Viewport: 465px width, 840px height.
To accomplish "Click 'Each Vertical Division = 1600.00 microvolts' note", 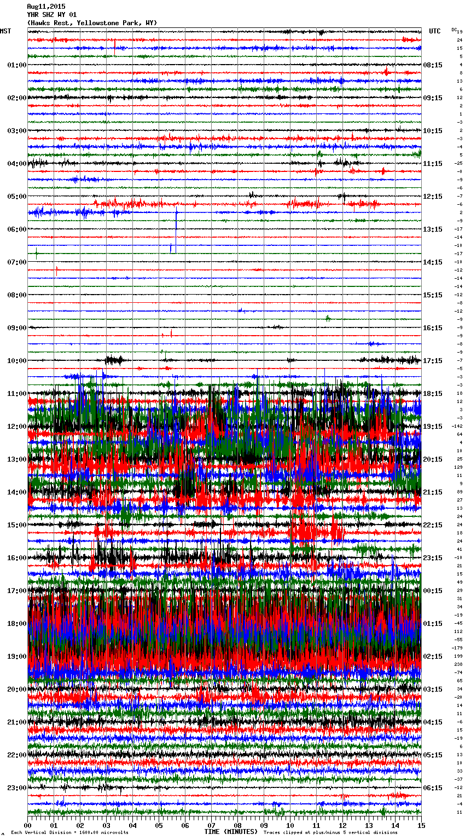I will (x=69, y=832).
